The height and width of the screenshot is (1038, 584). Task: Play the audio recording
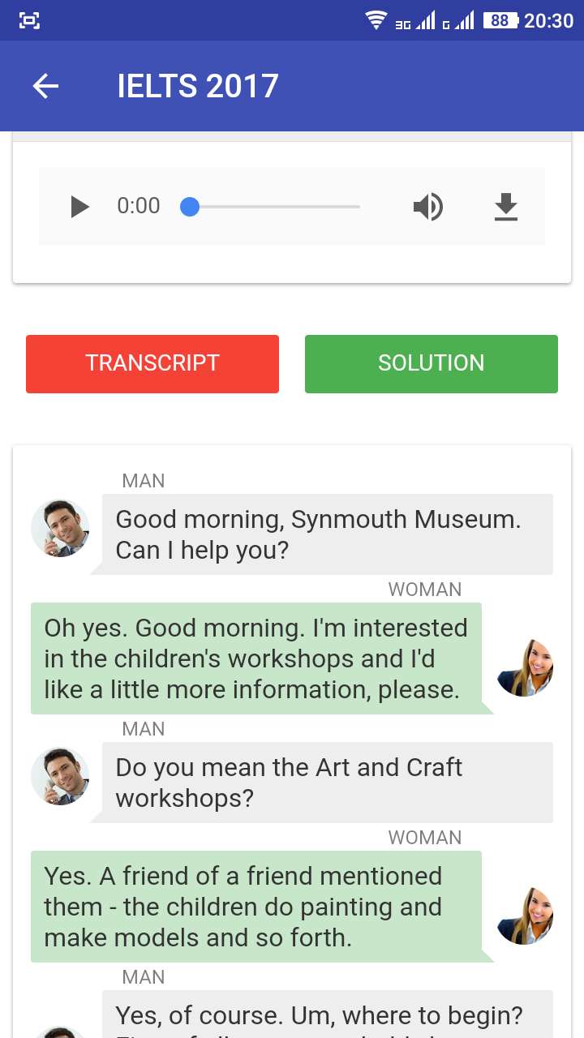(79, 207)
